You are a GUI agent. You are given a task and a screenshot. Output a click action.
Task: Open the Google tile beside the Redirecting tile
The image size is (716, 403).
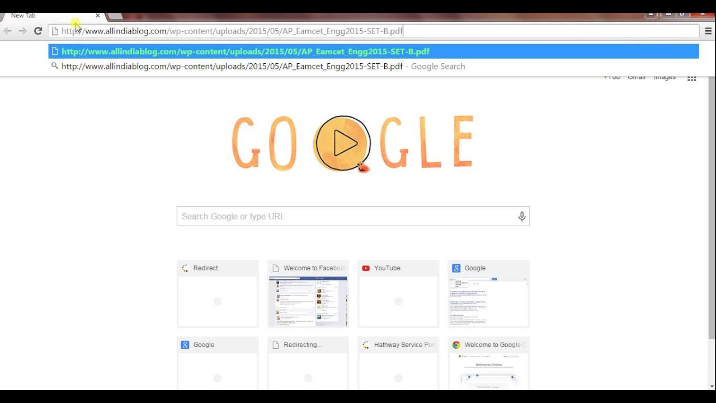[218, 364]
